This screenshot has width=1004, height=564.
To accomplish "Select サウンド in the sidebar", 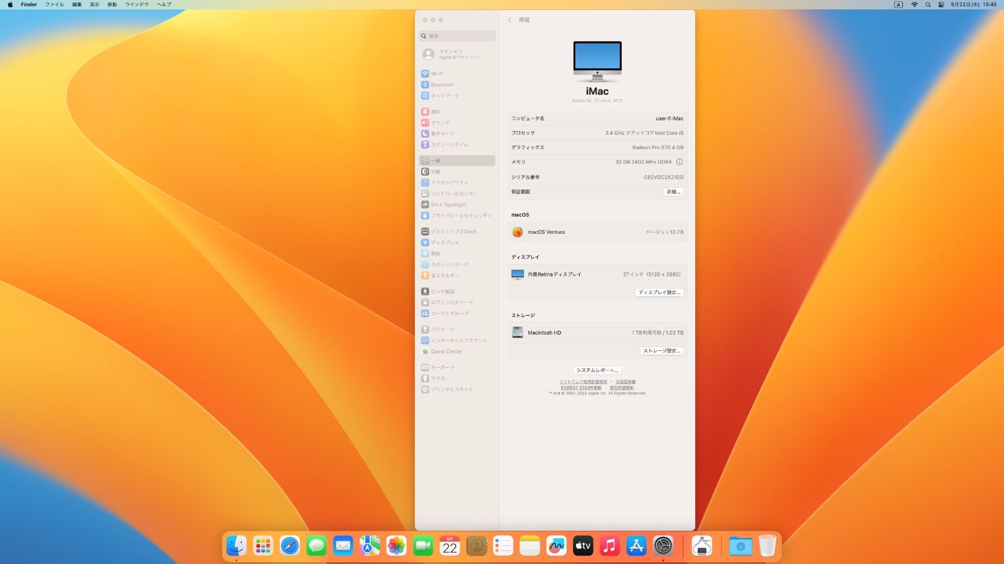I will pyautogui.click(x=457, y=123).
